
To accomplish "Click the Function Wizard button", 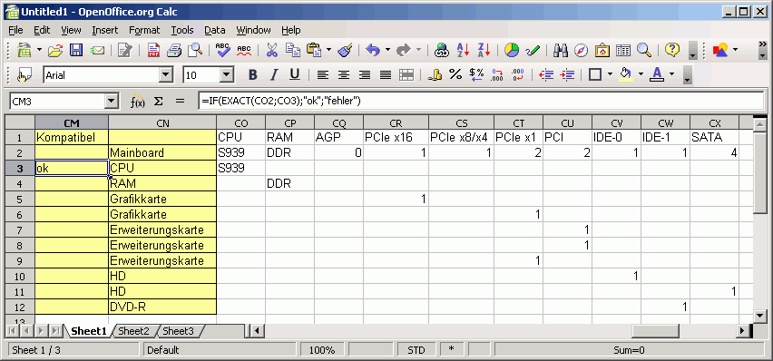I will click(x=137, y=102).
